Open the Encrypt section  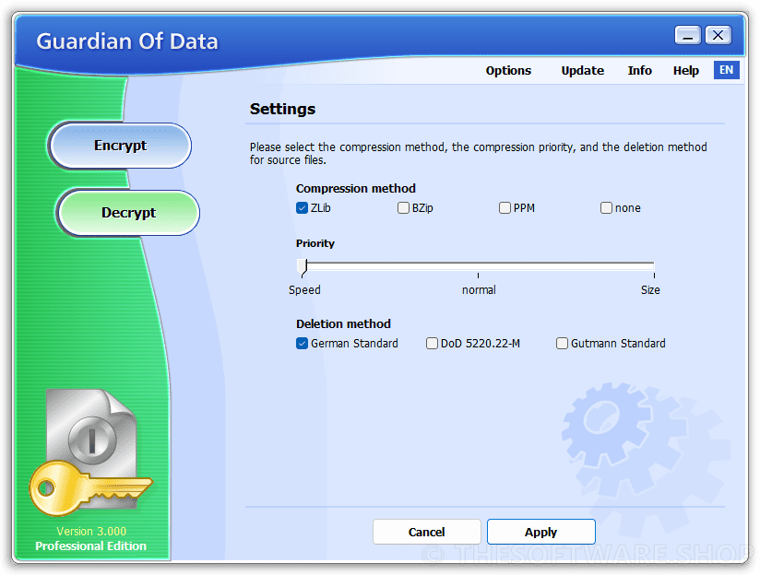pyautogui.click(x=120, y=146)
